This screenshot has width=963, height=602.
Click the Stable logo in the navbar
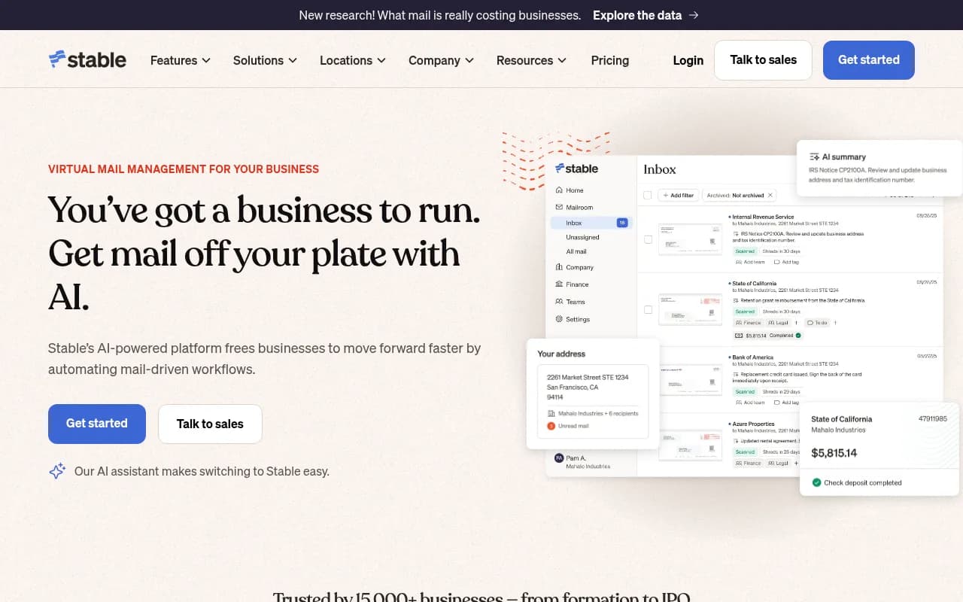point(87,59)
